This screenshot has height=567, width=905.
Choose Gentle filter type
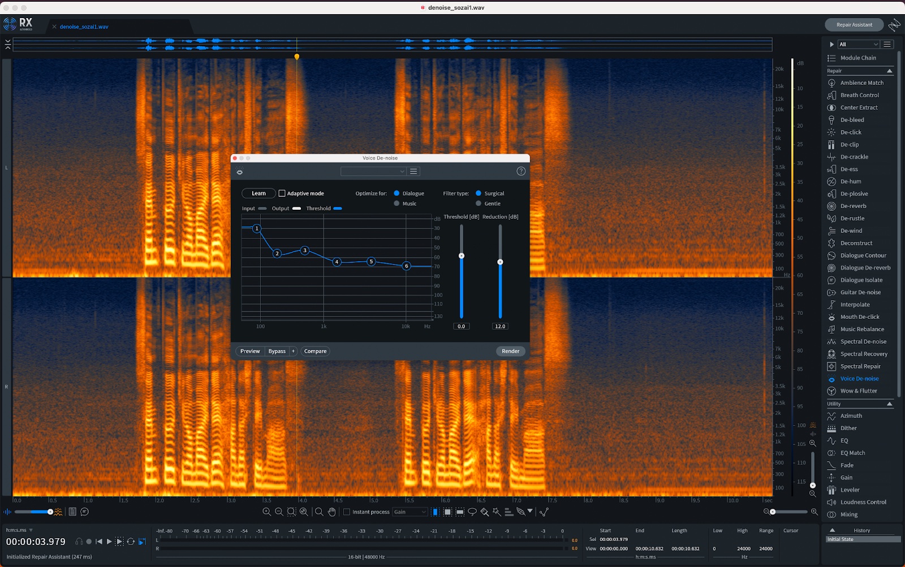point(479,204)
